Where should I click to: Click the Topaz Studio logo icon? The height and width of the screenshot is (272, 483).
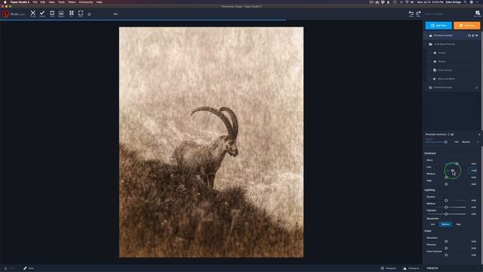pyautogui.click(x=5, y=14)
